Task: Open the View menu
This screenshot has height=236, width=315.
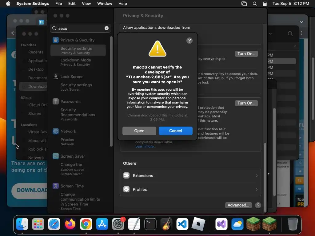Action: coord(86,4)
